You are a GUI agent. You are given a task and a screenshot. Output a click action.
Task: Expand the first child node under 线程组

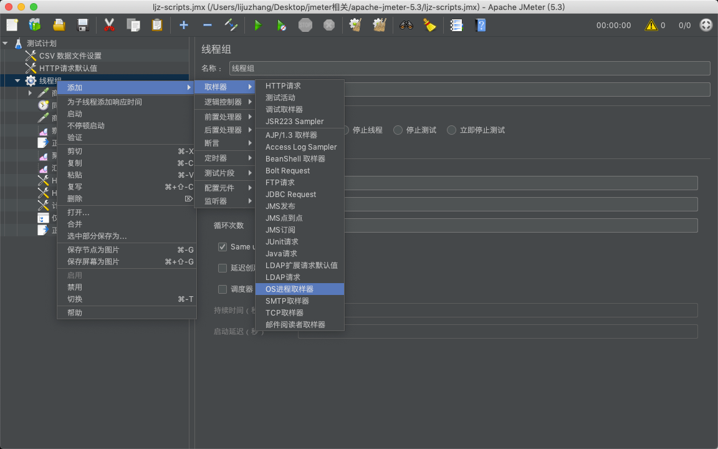[30, 93]
